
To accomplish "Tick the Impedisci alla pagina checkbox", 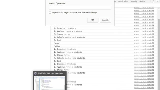I will tap(50, 12).
